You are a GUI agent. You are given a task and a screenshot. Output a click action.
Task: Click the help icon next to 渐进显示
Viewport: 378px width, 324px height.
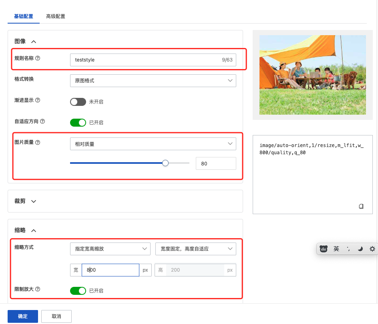38,100
